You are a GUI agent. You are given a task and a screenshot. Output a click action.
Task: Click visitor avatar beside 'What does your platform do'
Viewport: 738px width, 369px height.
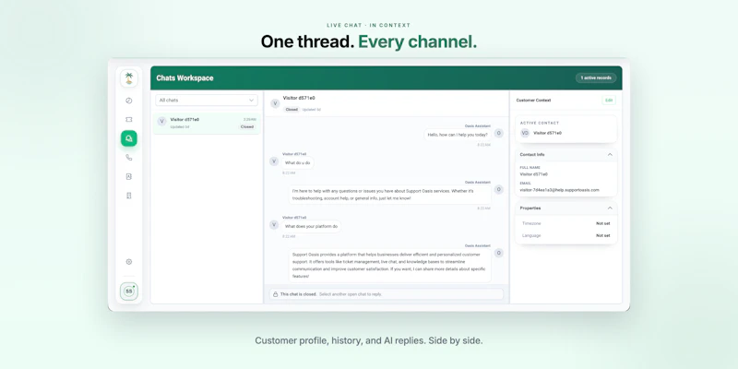[274, 225]
